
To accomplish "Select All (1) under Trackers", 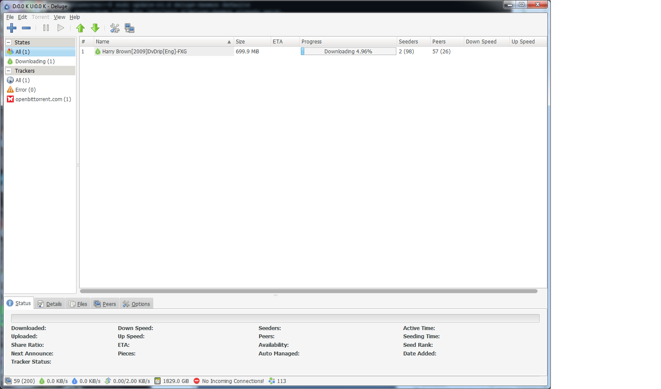I will coord(40,80).
